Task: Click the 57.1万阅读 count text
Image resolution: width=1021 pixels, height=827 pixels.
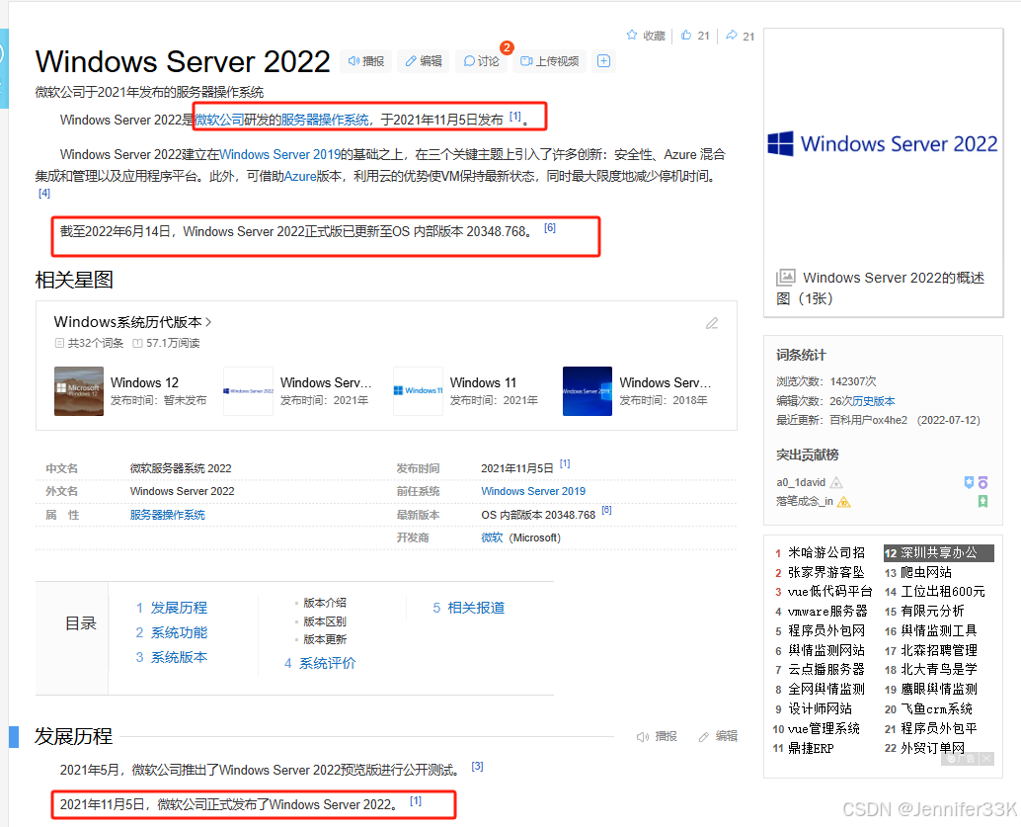Action: (173, 343)
